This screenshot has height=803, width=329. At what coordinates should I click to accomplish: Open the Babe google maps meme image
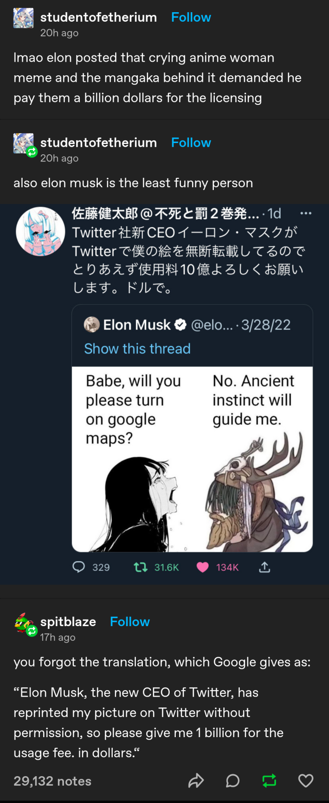pos(192,459)
